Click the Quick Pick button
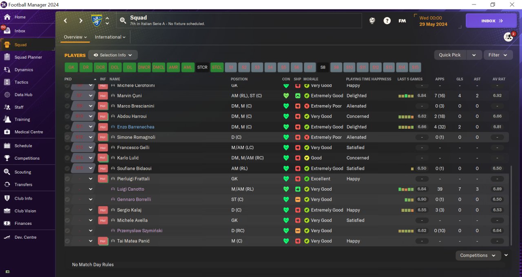 pos(450,55)
